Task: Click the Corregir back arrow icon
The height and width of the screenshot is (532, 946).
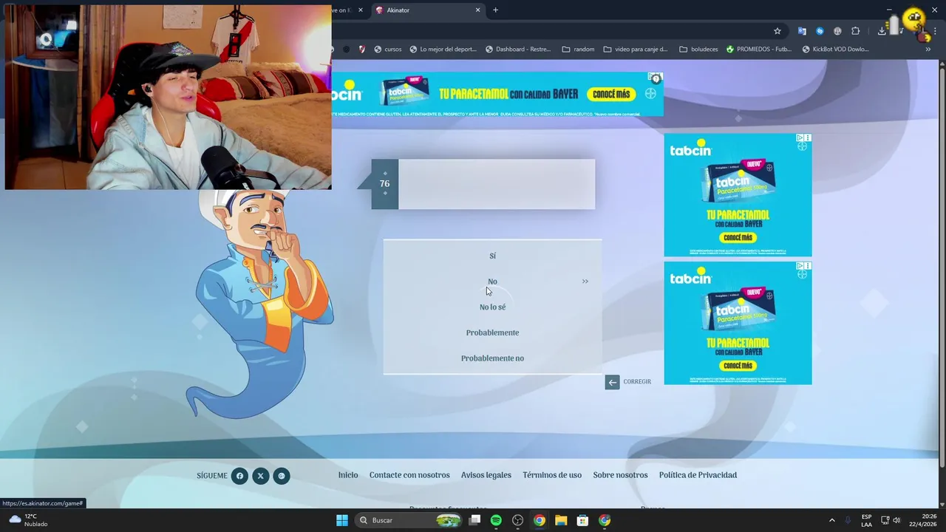Action: [612, 382]
